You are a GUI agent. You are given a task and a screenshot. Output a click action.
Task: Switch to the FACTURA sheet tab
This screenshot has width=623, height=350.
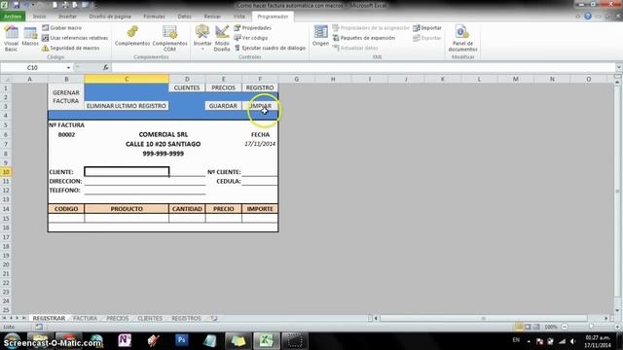click(x=85, y=318)
